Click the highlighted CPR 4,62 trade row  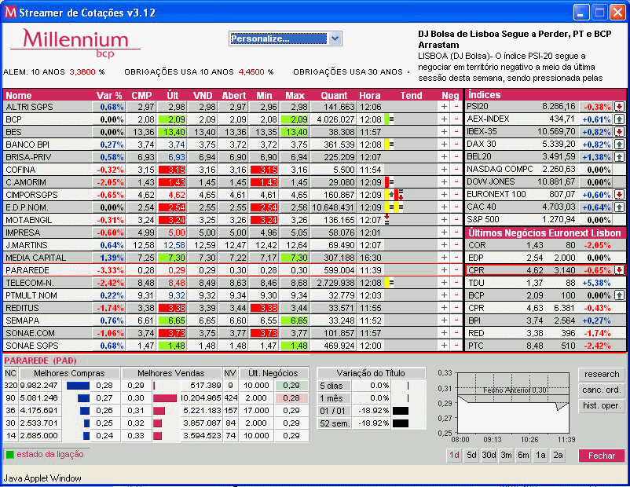pos(545,270)
